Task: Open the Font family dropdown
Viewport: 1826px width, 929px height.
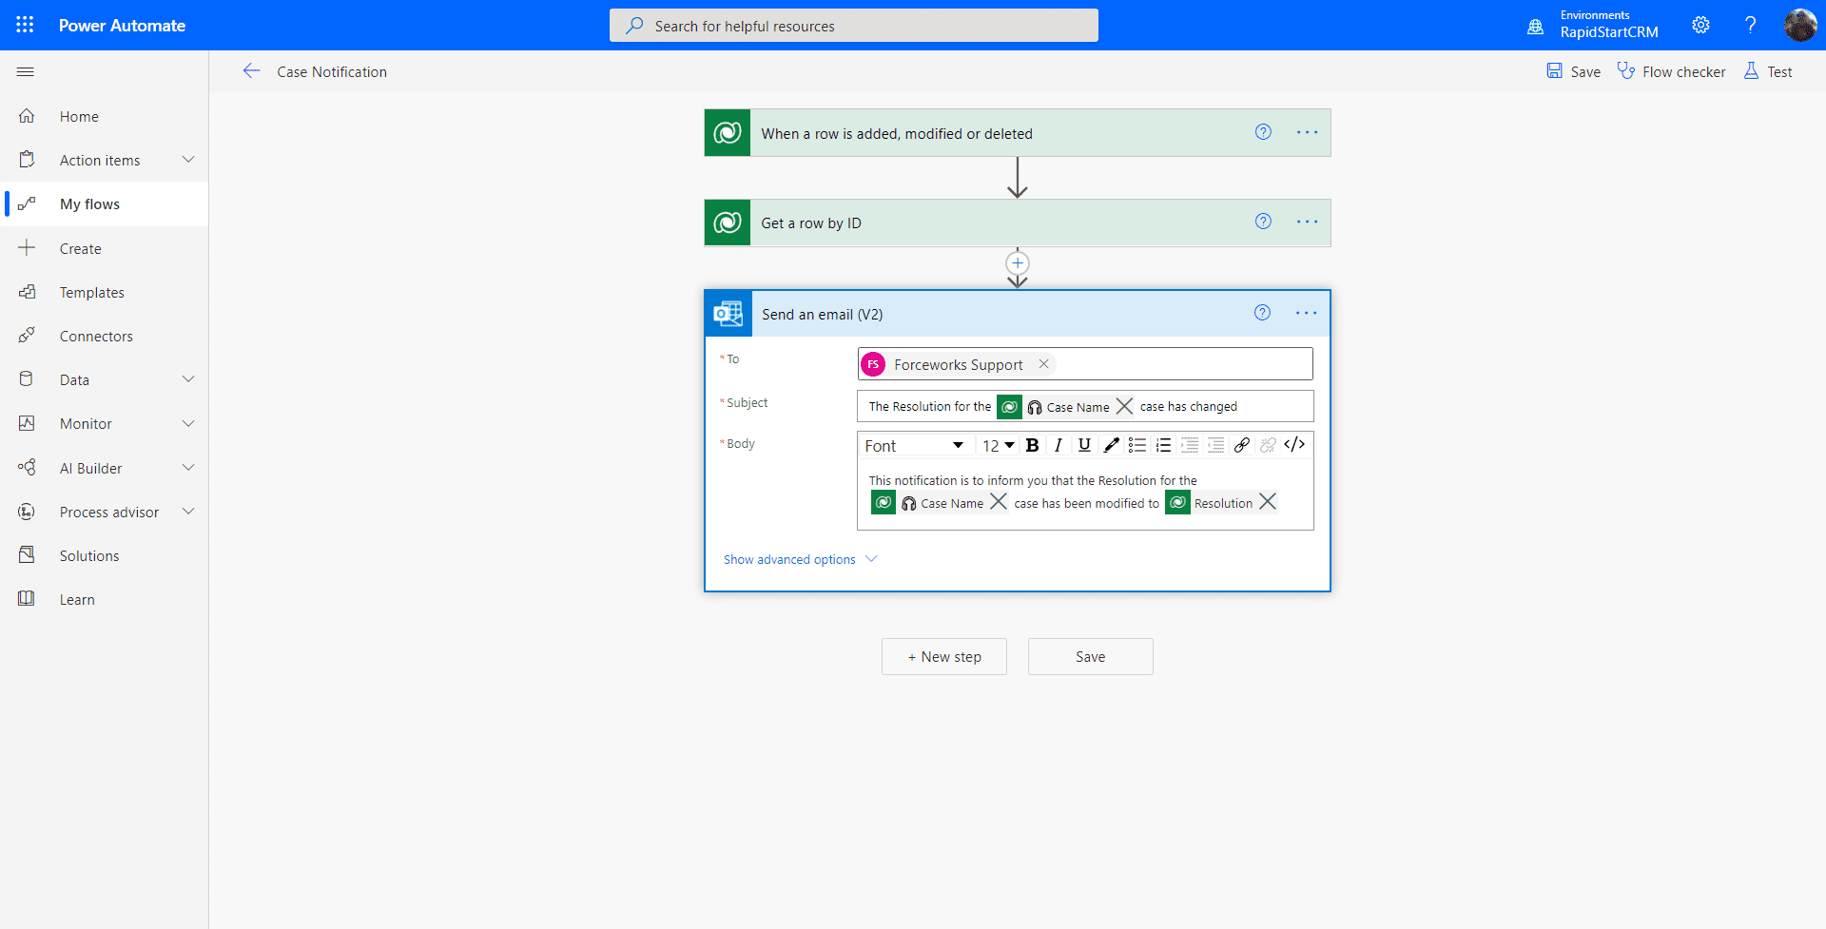Action: 915,445
